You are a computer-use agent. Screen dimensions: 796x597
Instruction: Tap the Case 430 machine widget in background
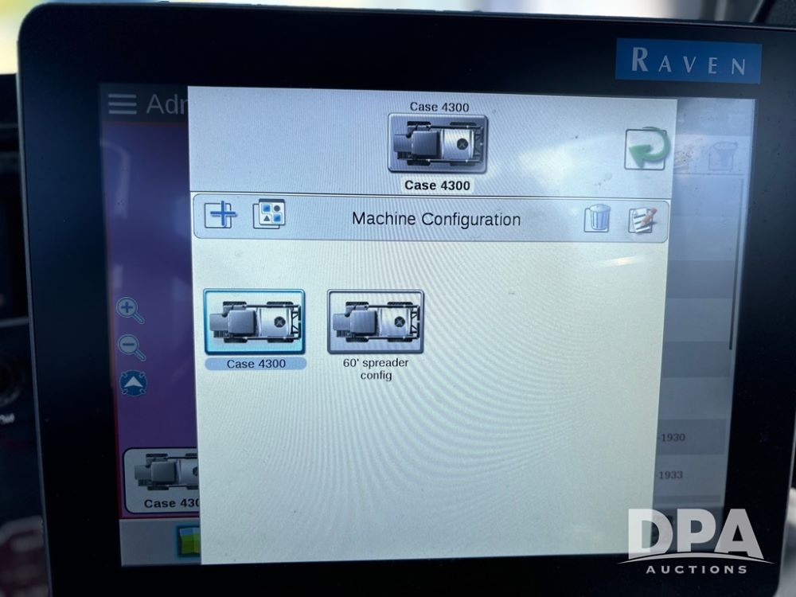point(162,480)
